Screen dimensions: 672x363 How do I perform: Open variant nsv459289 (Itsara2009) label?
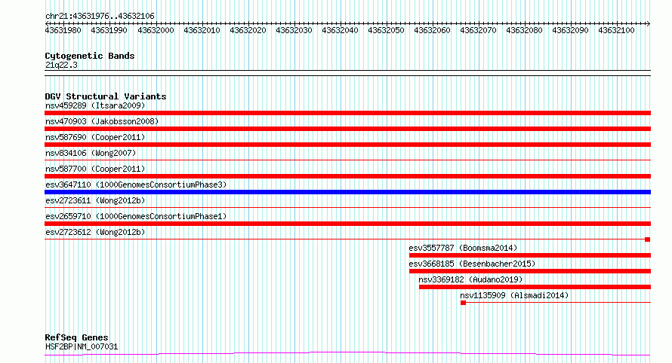click(x=95, y=105)
